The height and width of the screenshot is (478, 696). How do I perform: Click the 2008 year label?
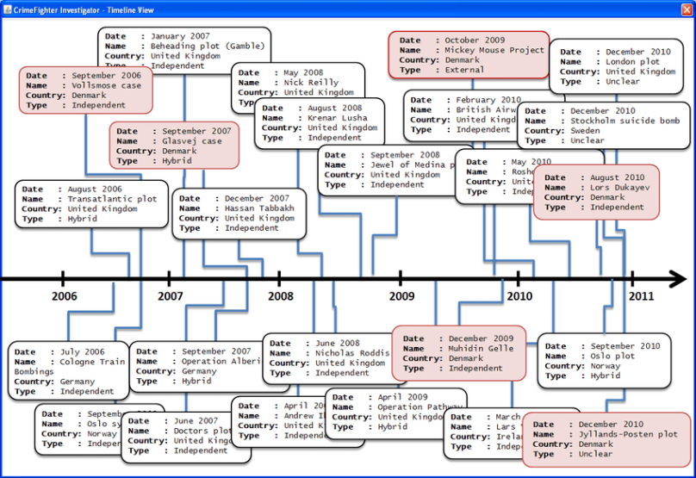[280, 295]
